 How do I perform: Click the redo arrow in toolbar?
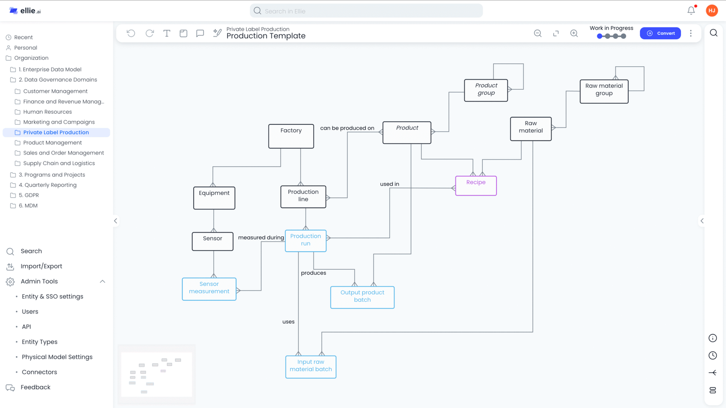[x=149, y=33]
